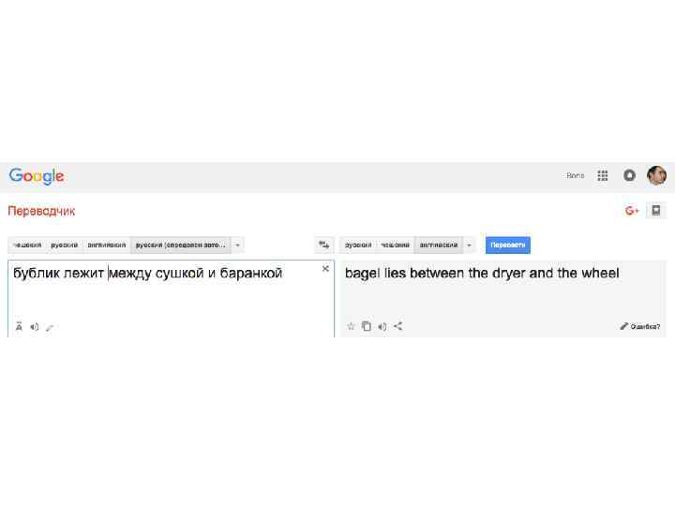Copy the translated English text
The width and height of the screenshot is (675, 506).
pos(367,326)
